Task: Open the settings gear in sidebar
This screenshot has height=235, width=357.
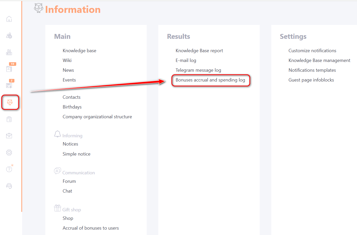Action: tap(9, 152)
